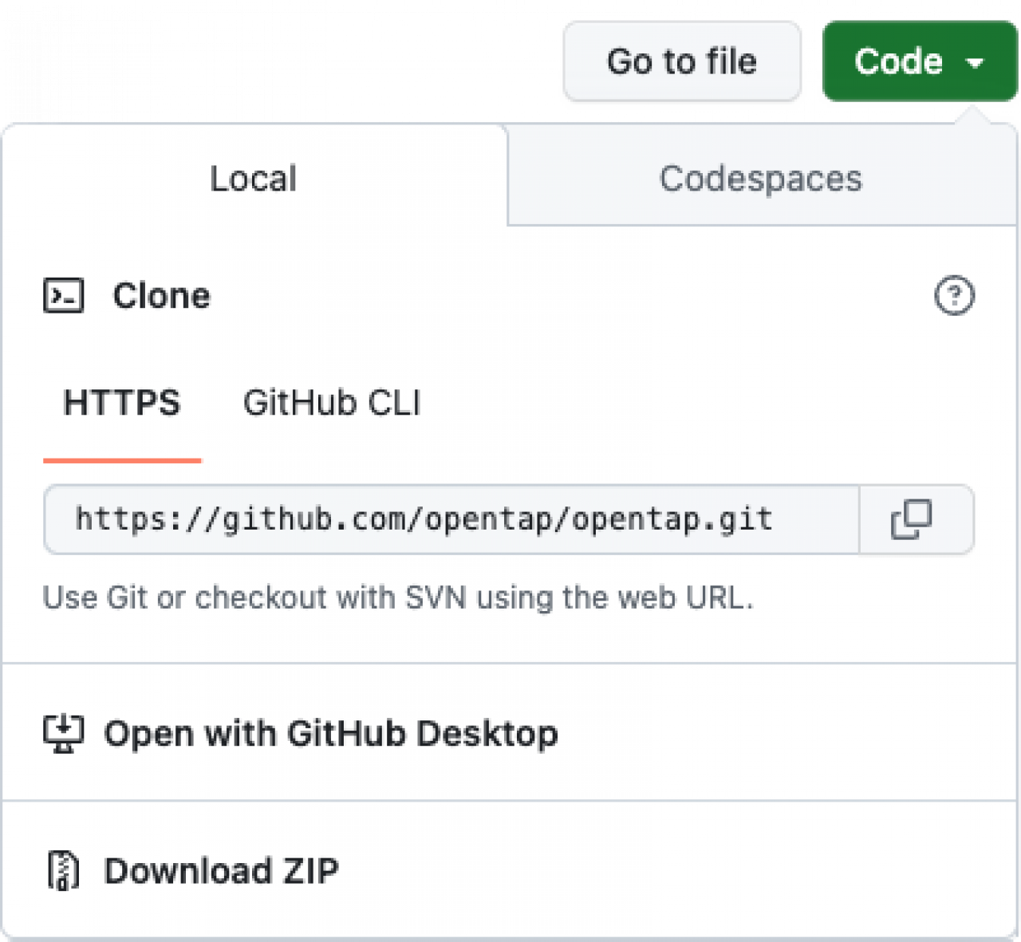Click the orange underline beneath HTTPS
This screenshot has width=1021, height=942.
pos(122,460)
